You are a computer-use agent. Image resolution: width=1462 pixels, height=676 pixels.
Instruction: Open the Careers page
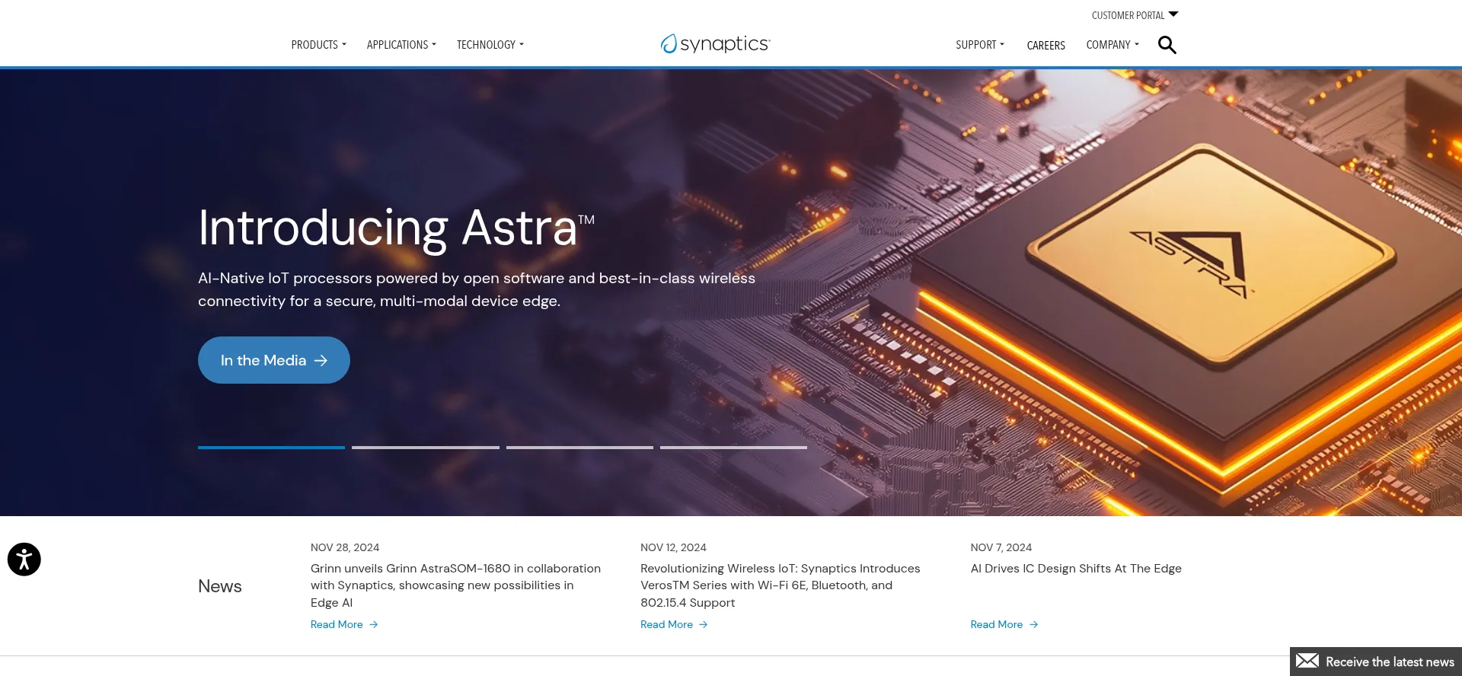pos(1045,46)
